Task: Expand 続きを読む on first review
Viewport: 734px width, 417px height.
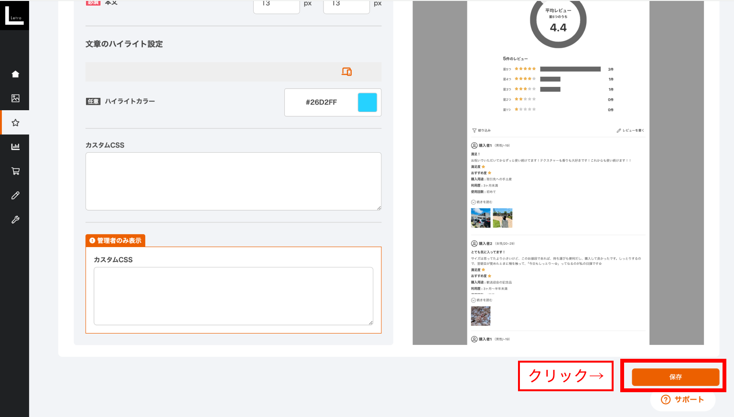Action: (x=482, y=202)
